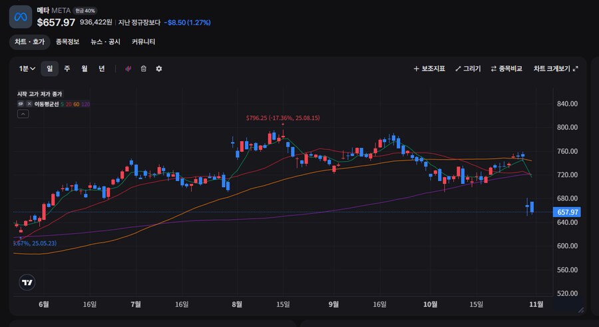Image resolution: width=599 pixels, height=327 pixels.
Task: Open the 뉴스 · 공시 tab
Action: 105,42
